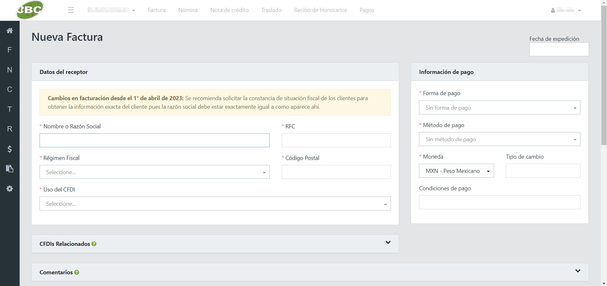Open the Uso del CFDI dropdown
Image resolution: width=607 pixels, height=286 pixels.
[215, 204]
